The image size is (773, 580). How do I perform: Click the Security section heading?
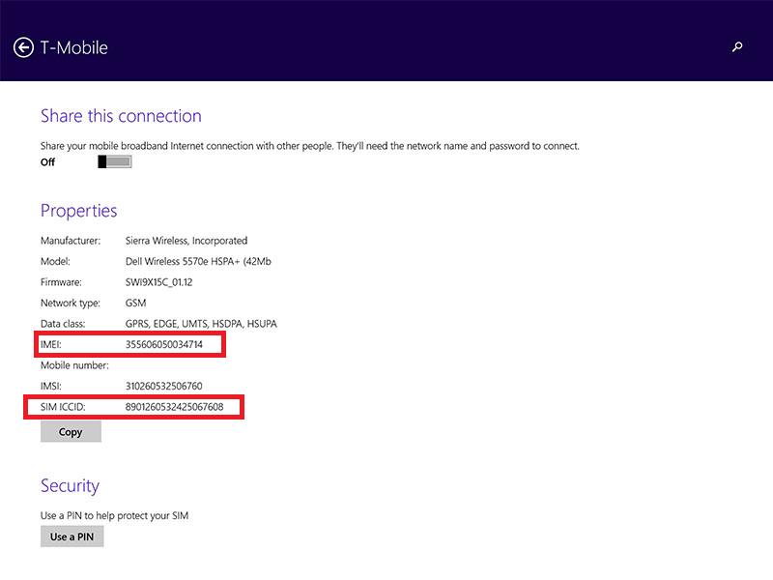click(x=70, y=485)
